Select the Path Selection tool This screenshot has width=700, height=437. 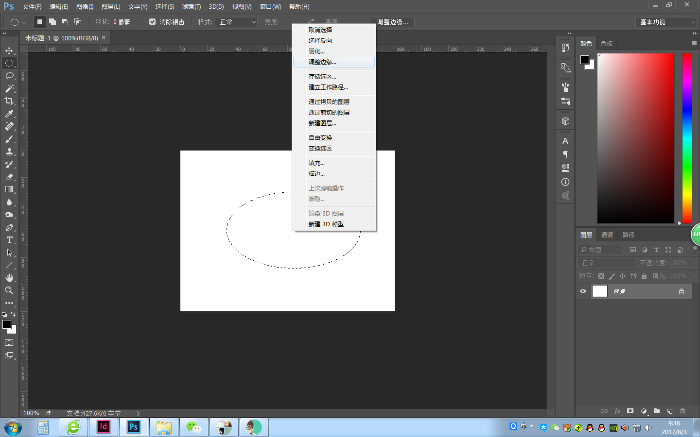pyautogui.click(x=9, y=252)
